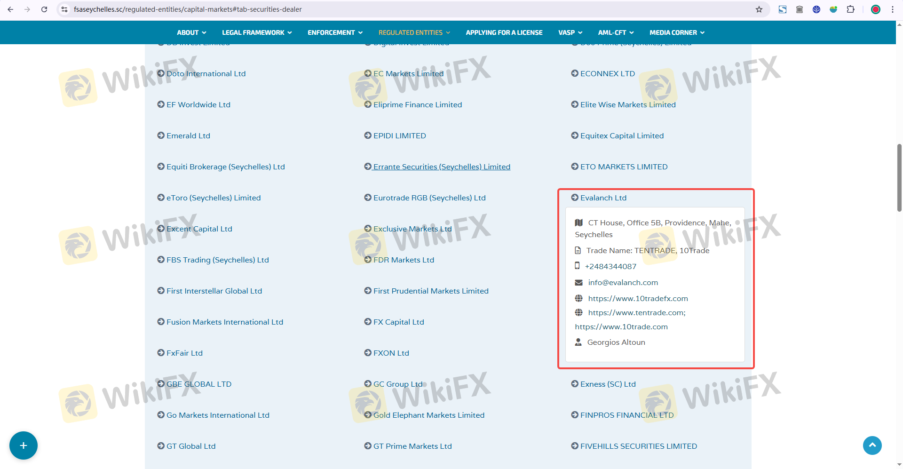Screen dimensions: 903x469
Task: Open the APPLYING FOR A LICENSE menu item
Action: [x=504, y=32]
